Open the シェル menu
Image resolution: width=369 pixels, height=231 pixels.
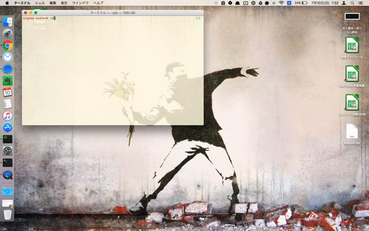point(40,3)
